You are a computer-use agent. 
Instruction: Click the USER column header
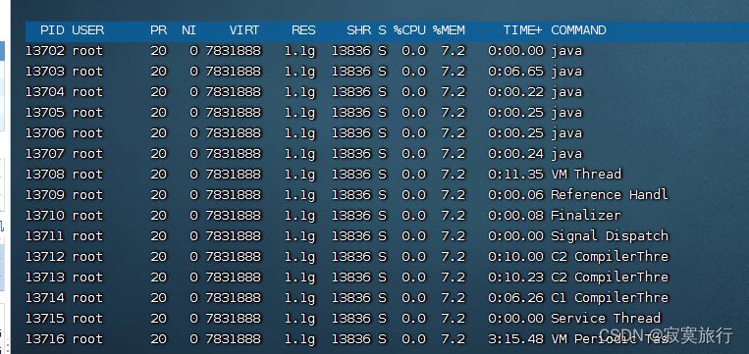pyautogui.click(x=88, y=30)
